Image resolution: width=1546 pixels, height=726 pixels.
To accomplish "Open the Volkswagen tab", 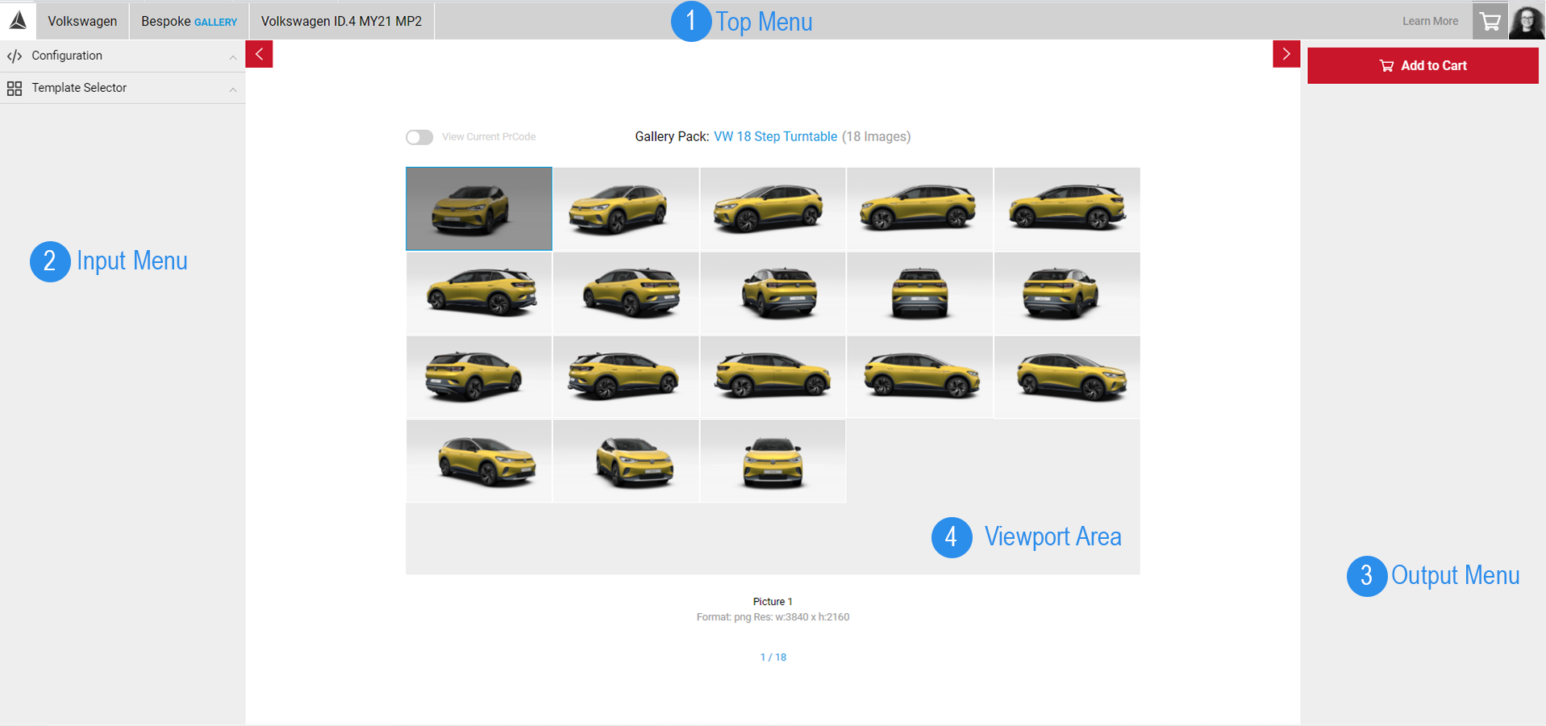I will pos(82,21).
